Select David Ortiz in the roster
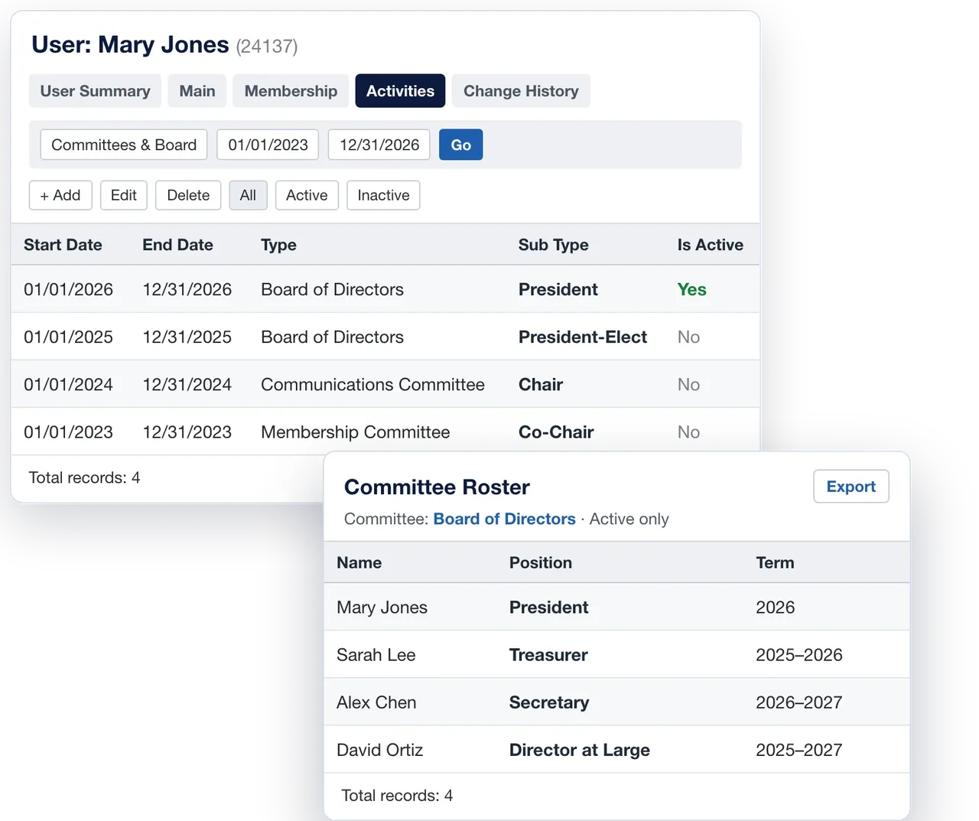Screen dimensions: 979x821 tap(379, 749)
